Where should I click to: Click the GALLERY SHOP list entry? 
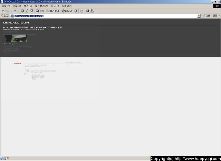(x=38, y=76)
